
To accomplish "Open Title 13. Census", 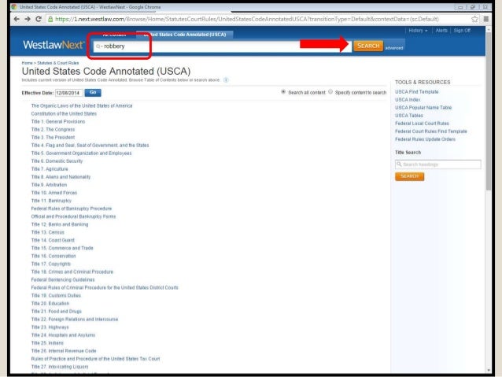I will [48, 232].
